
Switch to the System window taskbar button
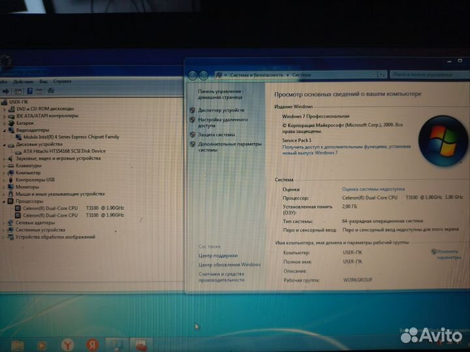(x=117, y=345)
